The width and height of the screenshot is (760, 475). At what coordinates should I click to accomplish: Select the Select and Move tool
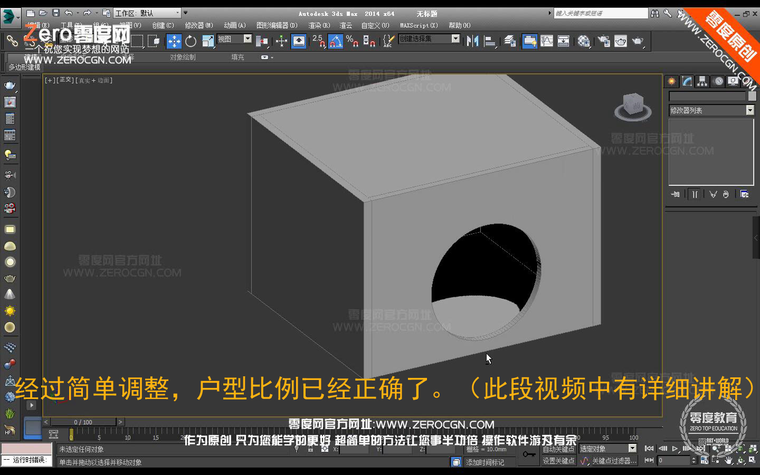tap(174, 41)
